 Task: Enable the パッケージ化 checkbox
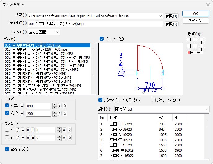(154, 100)
